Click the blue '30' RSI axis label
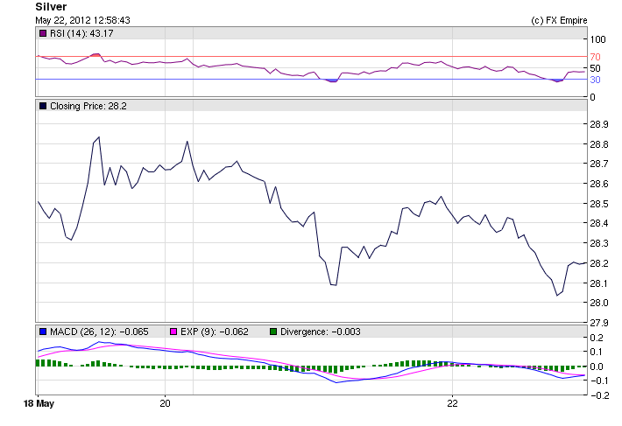This screenshot has height=426, width=622. point(595,80)
